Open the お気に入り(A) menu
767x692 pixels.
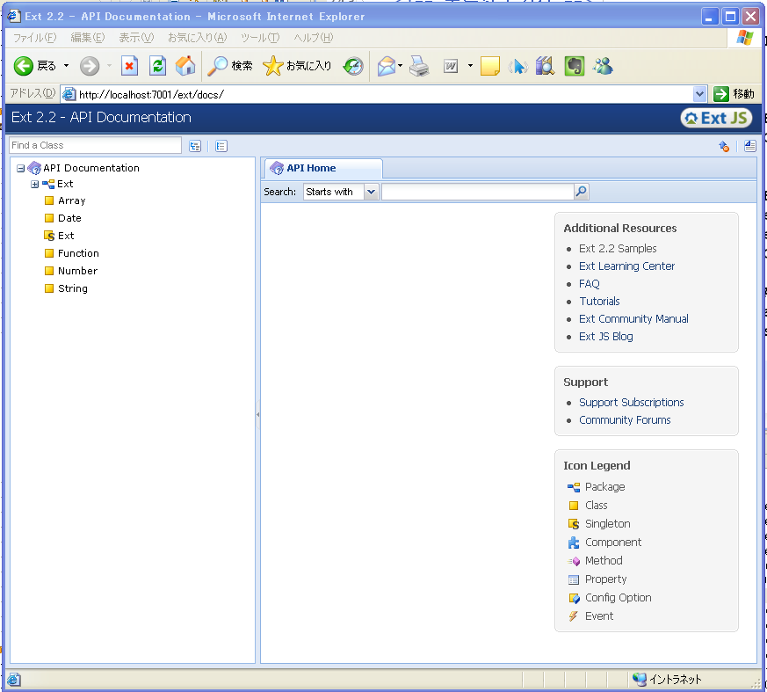pyautogui.click(x=198, y=38)
